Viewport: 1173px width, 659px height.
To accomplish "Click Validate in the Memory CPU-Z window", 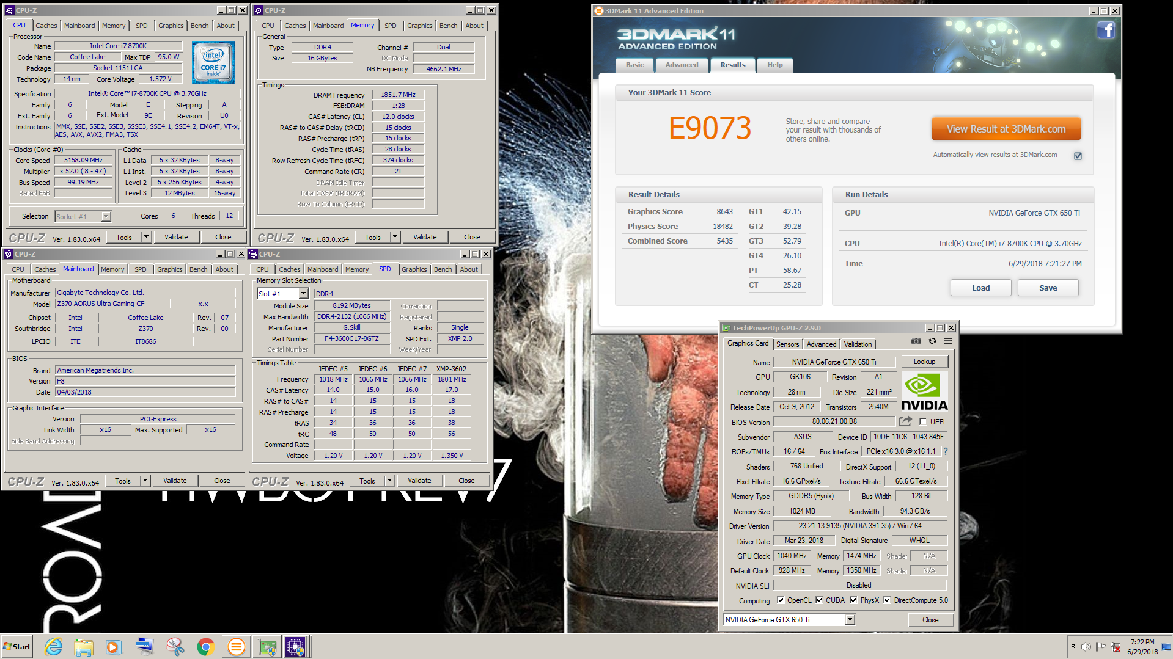I will pos(425,237).
